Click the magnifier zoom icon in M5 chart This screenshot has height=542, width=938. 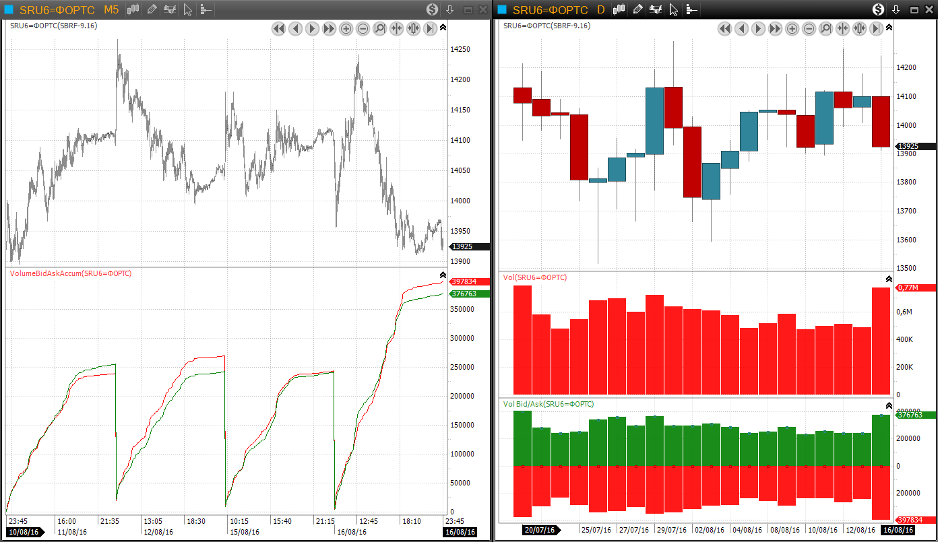click(379, 28)
